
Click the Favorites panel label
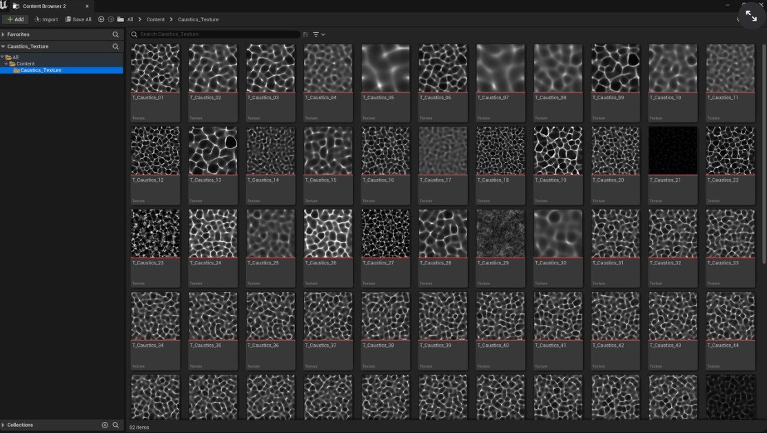tap(18, 34)
